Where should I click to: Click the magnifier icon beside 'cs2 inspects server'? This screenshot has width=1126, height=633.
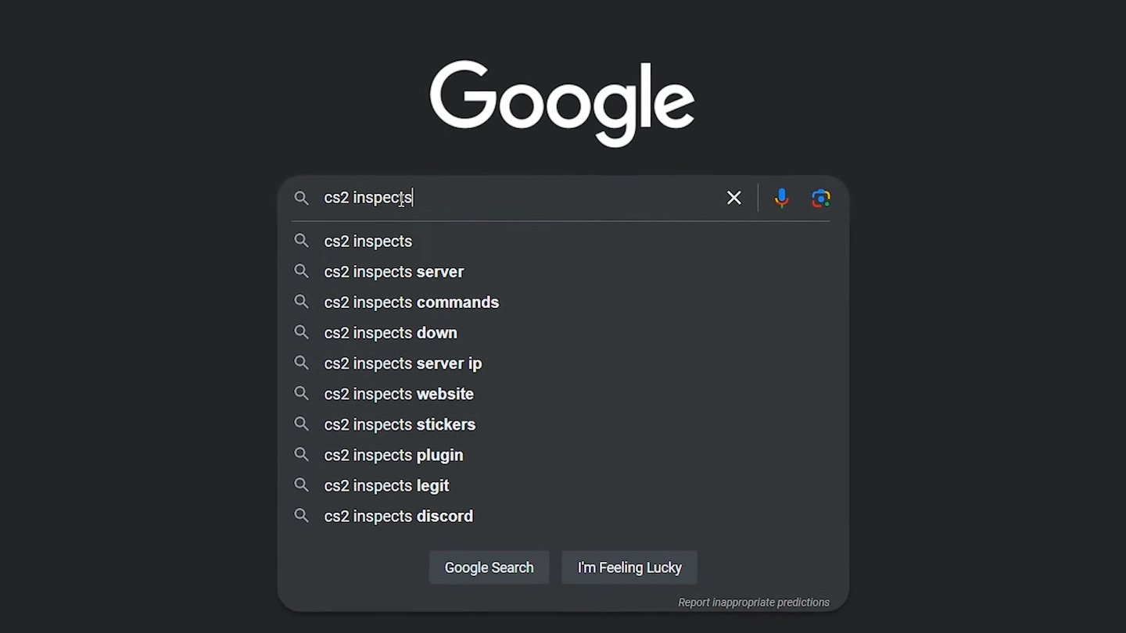(x=302, y=271)
